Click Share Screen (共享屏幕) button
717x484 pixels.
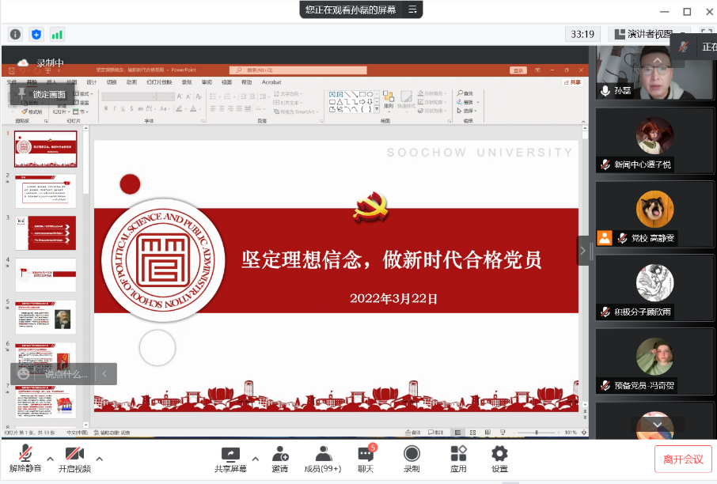(x=230, y=459)
